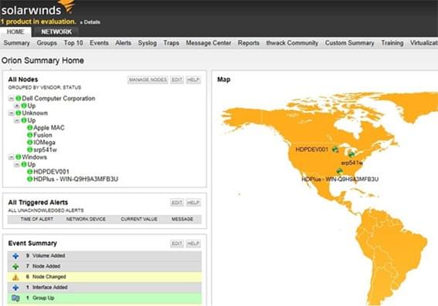Switch to the HOME tab
This screenshot has width=438, height=306.
(x=15, y=32)
